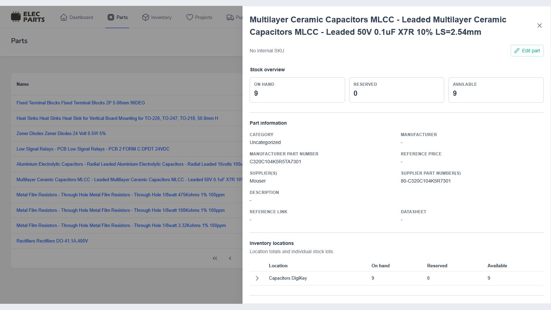Open Fixed Terminal Blocks 2P 5.08mm part
Viewport: 551px width, 310px height.
pos(81,103)
